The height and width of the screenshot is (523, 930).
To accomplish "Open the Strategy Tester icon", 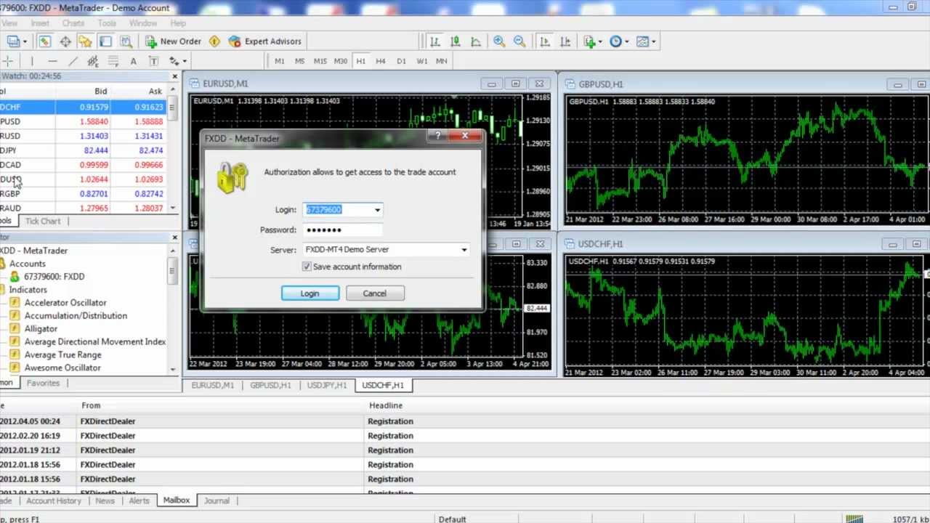I will click(x=126, y=41).
